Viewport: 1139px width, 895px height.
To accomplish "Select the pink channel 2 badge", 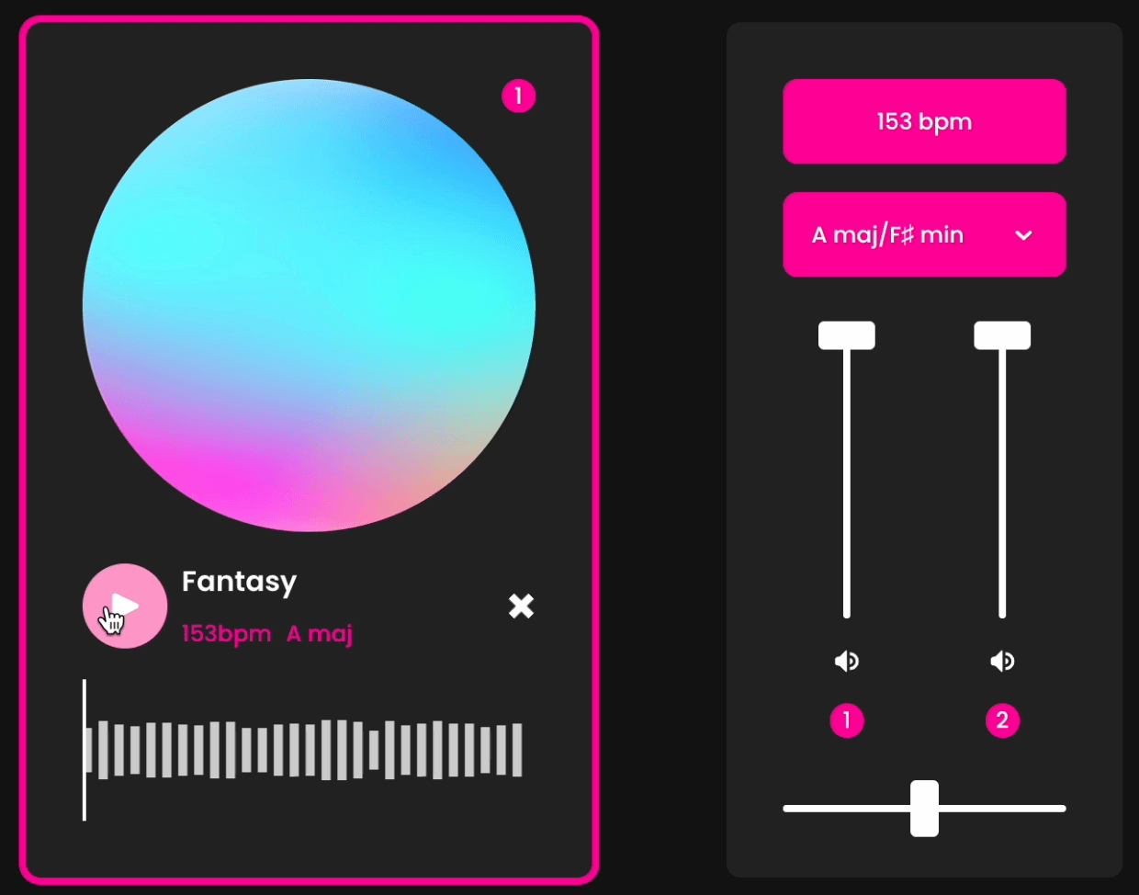I will click(1002, 720).
